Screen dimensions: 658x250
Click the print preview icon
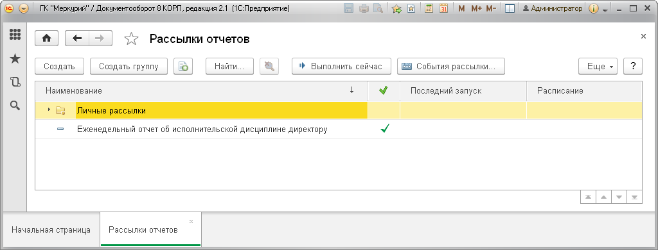point(378,8)
